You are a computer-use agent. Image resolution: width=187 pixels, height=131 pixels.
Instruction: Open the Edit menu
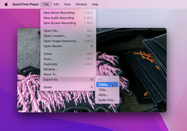coord(56,4)
